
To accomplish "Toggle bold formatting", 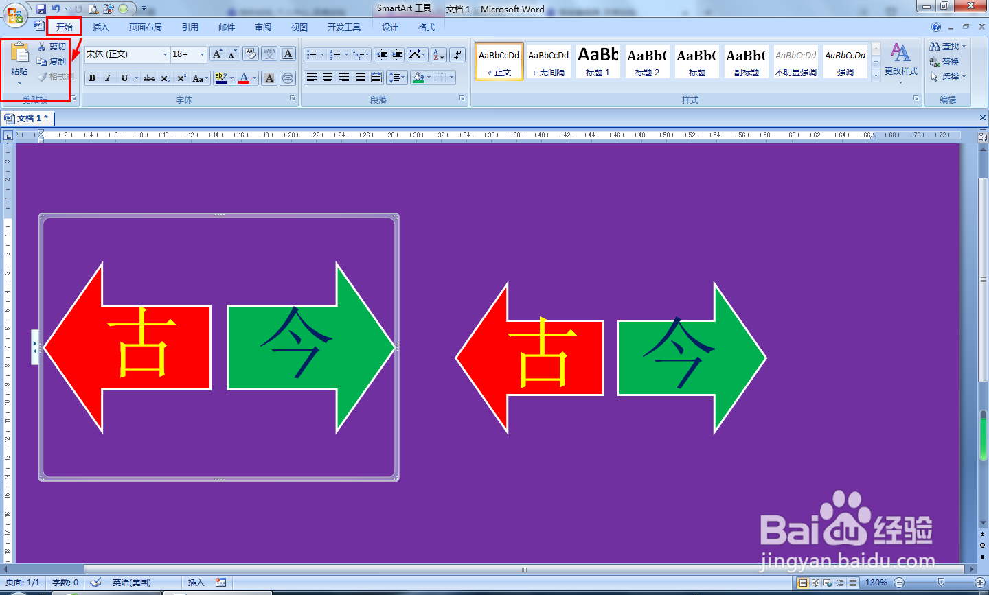I will pos(92,78).
